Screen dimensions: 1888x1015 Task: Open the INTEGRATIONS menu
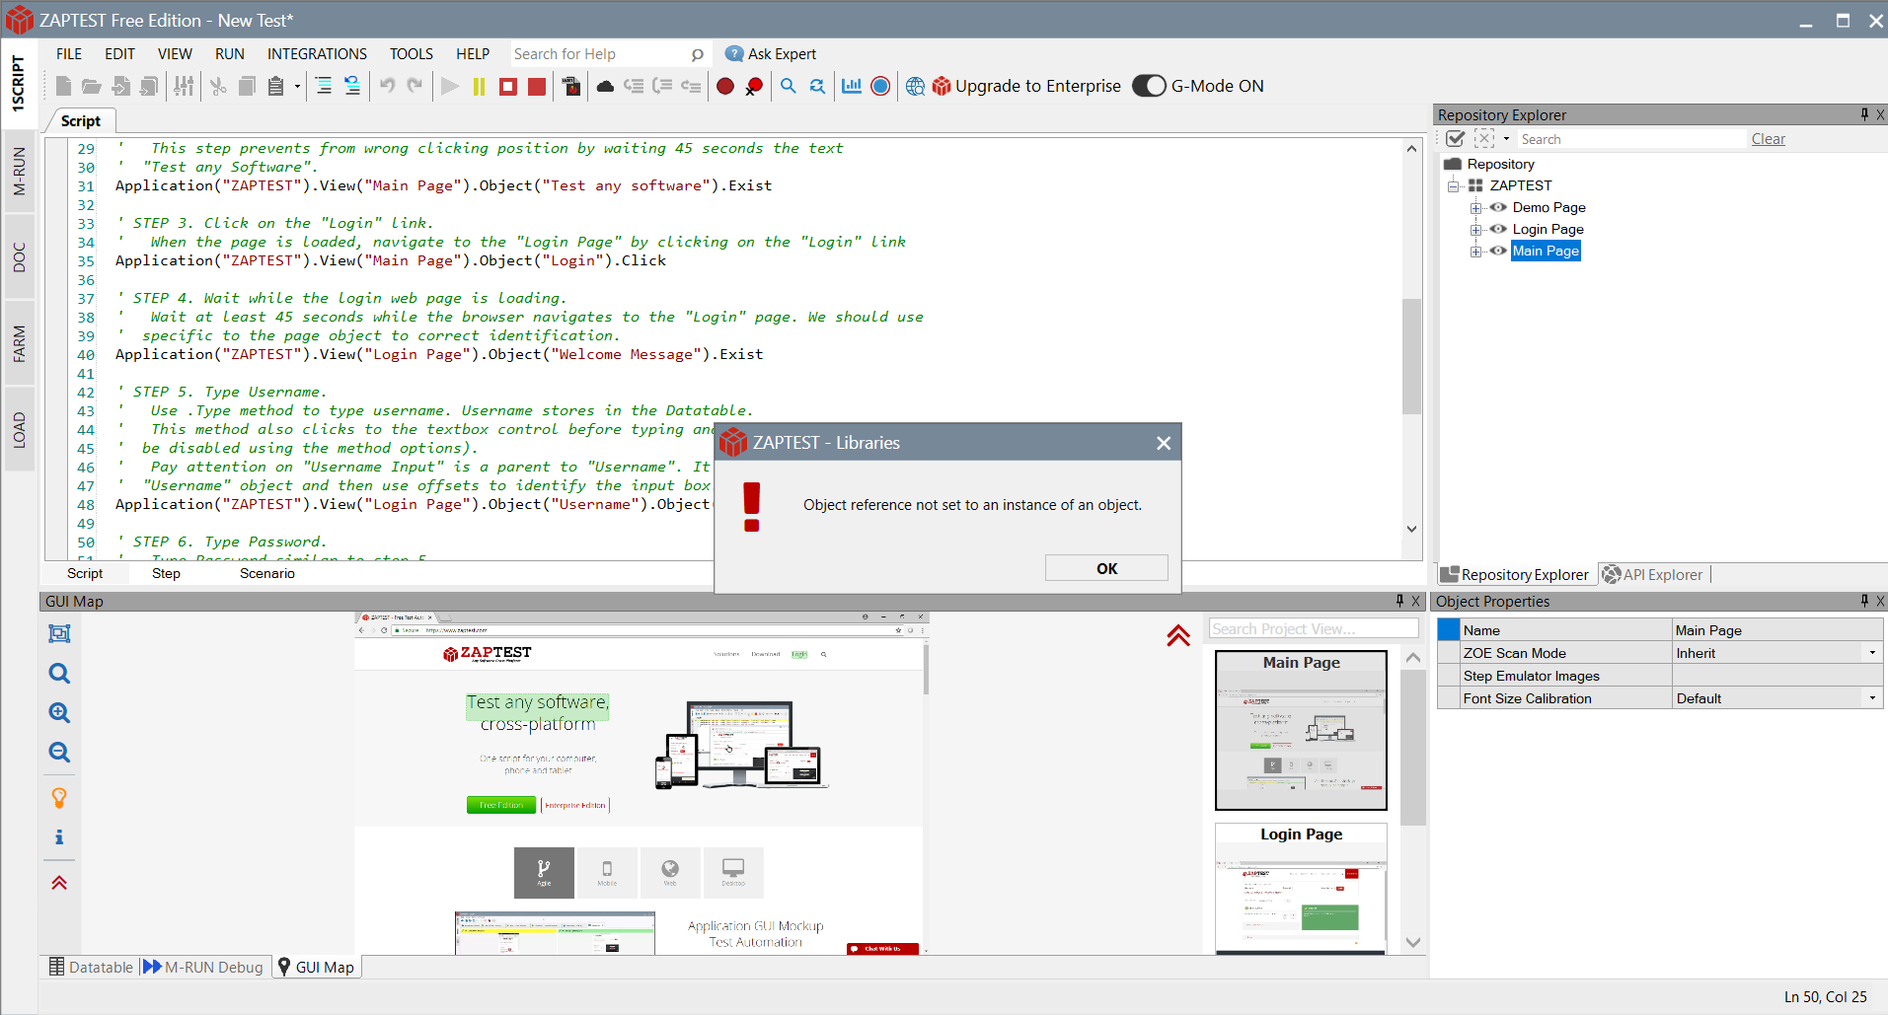tap(317, 54)
